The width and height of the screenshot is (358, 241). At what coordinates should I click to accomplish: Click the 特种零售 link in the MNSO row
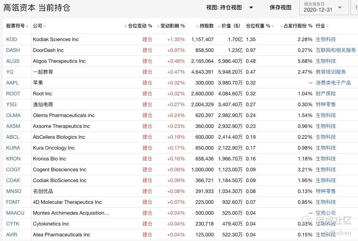[x=325, y=191]
